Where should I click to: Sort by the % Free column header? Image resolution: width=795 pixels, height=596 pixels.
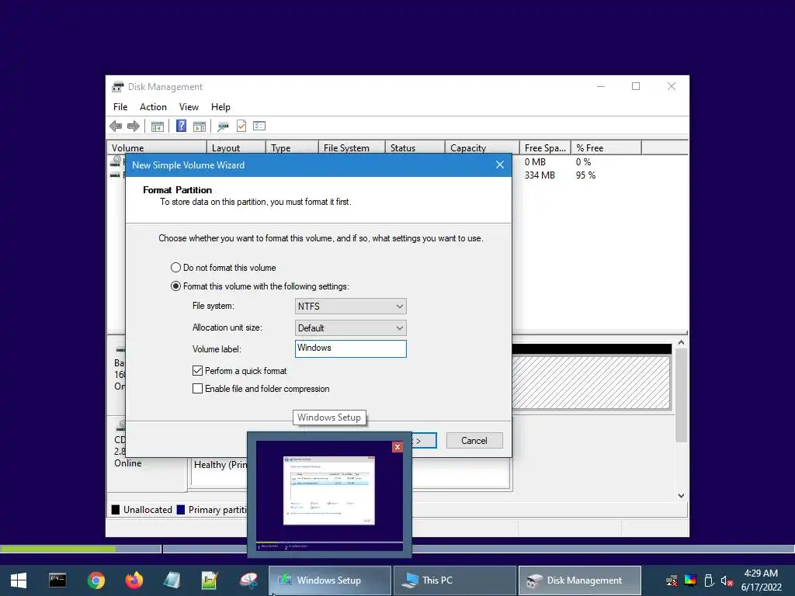(606, 147)
